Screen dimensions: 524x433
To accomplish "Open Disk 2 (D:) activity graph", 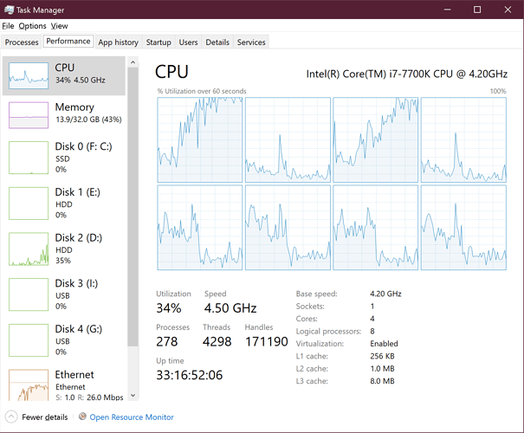I will point(29,249).
